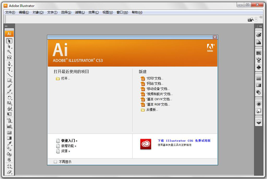Open the 滤镜(L) menu
The width and height of the screenshot is (267, 179).
pos(80,12)
